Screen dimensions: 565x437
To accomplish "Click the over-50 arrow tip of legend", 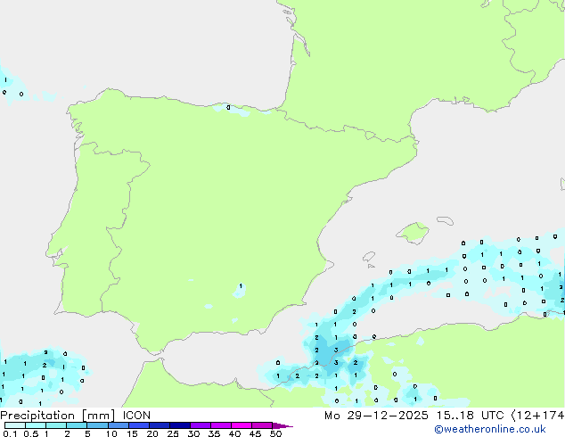I will [x=282, y=425].
